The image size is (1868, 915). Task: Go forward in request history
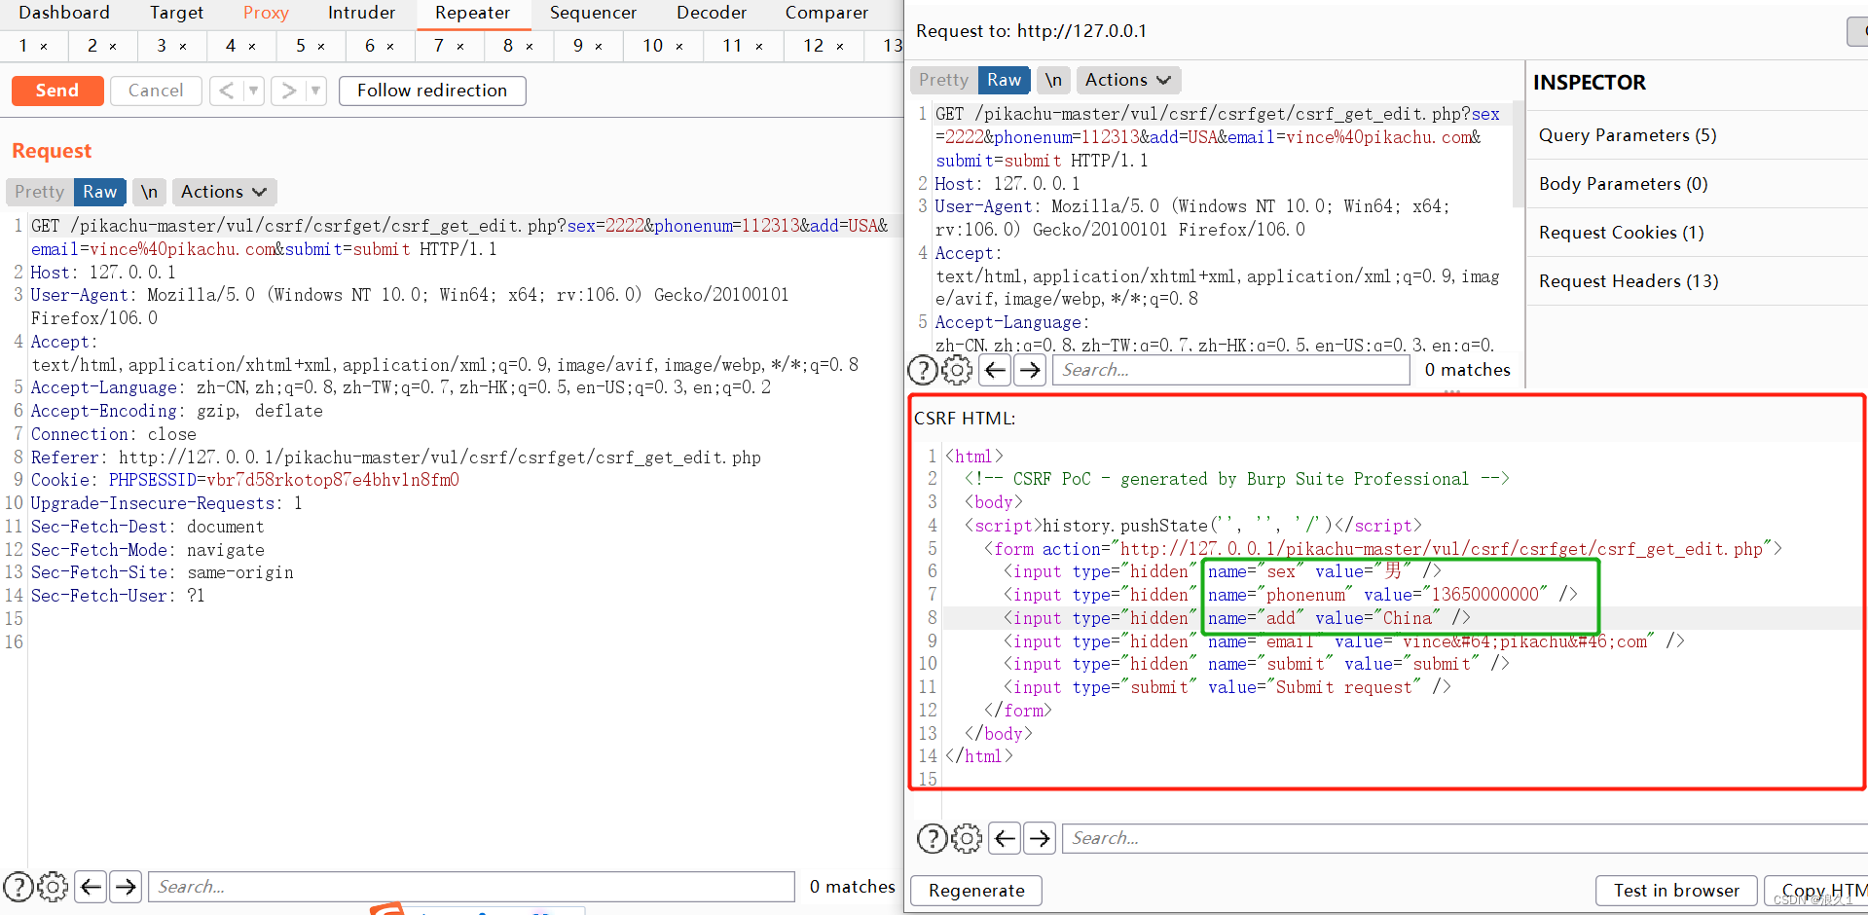[288, 91]
